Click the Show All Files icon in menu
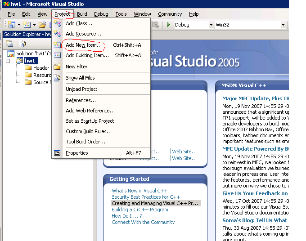This screenshot has width=306, height=241. pos(57,78)
